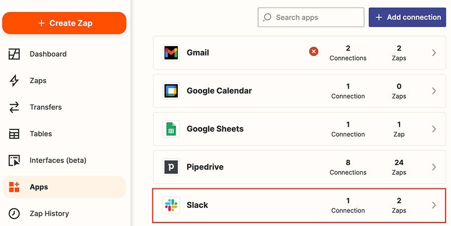The width and height of the screenshot is (451, 226).
Task: Expand the Google Calendar row chevron
Action: pyautogui.click(x=434, y=91)
